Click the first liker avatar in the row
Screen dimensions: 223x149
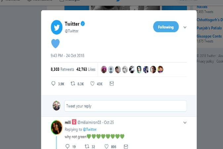104,69
